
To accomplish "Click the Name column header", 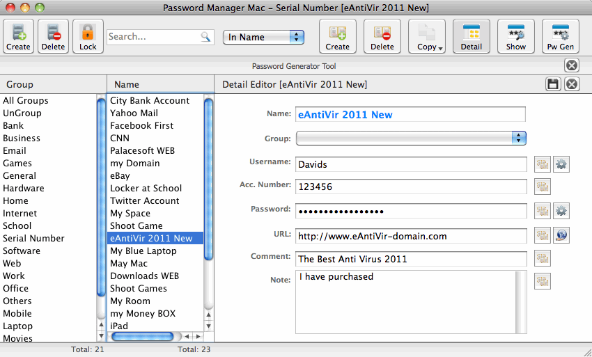I will 160,84.
